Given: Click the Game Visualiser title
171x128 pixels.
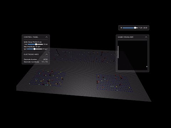Looking at the screenshot, I should [x=125, y=37].
